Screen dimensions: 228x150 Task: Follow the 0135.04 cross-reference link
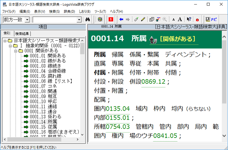[118, 109]
